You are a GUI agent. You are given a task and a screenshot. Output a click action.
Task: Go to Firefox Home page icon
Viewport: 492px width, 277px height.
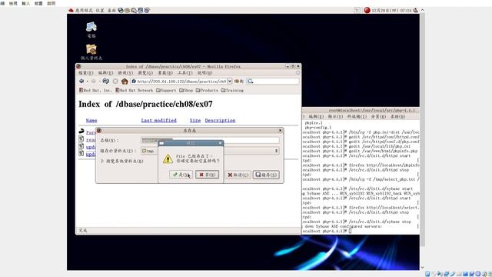click(x=125, y=81)
